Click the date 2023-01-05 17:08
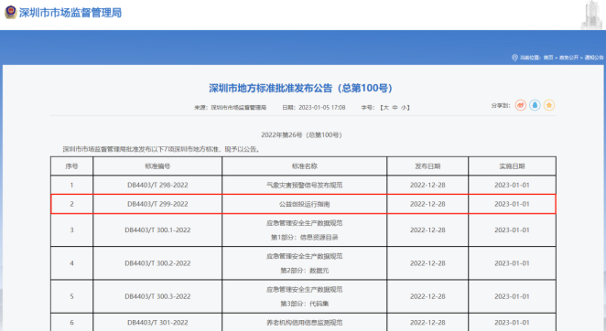Viewport: 606px width, 331px height. pyautogui.click(x=322, y=108)
